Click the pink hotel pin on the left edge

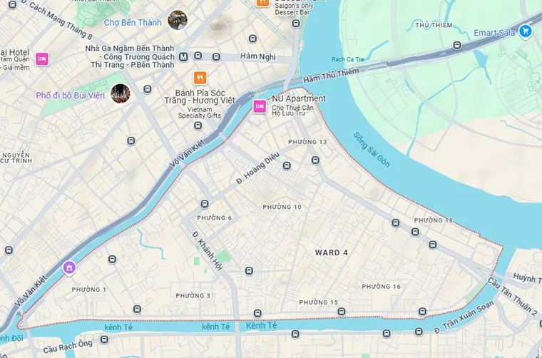coord(42,59)
